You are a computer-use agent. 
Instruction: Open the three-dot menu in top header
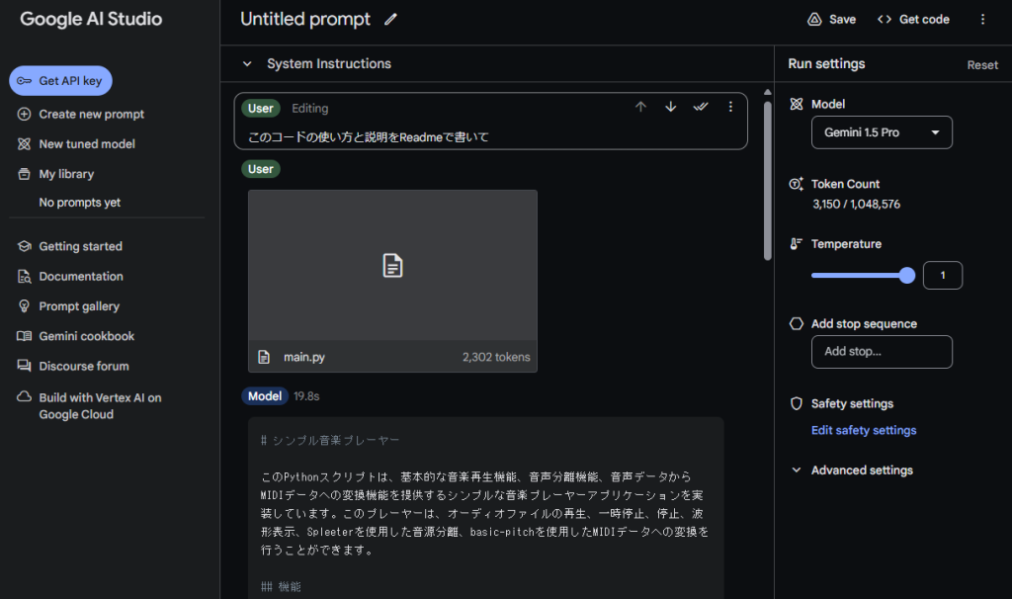pos(982,20)
